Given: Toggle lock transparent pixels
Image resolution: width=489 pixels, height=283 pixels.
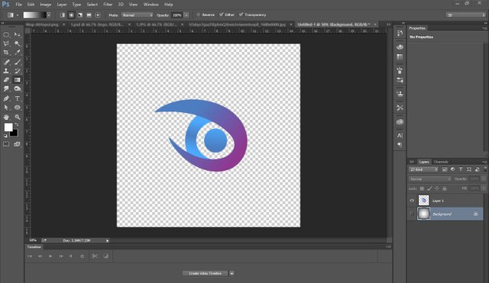Looking at the screenshot, I should point(422,188).
